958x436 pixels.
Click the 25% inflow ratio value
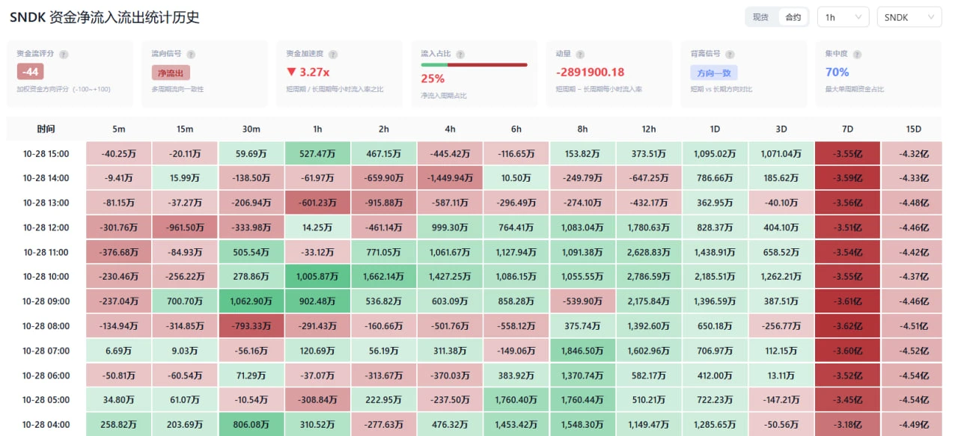433,79
